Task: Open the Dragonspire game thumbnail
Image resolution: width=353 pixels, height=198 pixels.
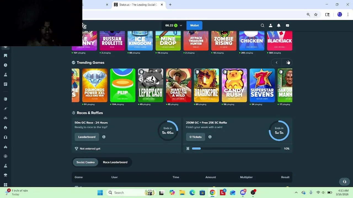Action: (206, 85)
